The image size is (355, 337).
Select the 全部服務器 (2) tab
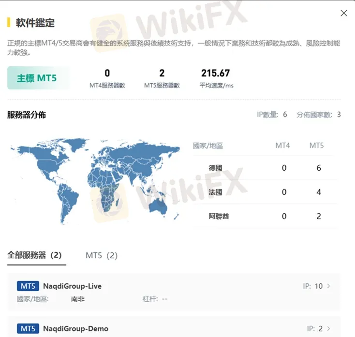pyautogui.click(x=34, y=255)
